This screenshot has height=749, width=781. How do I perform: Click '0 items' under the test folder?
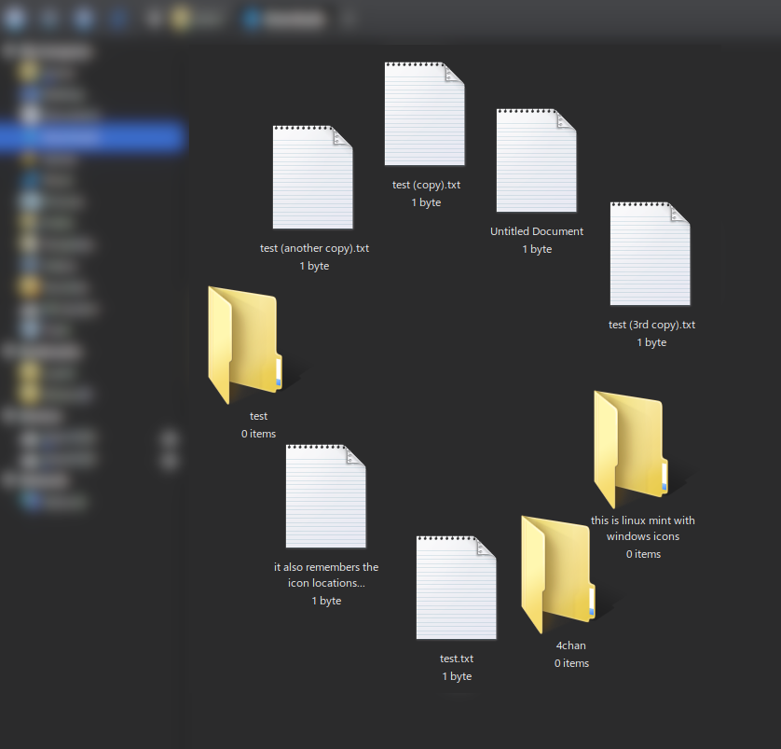[x=258, y=434]
